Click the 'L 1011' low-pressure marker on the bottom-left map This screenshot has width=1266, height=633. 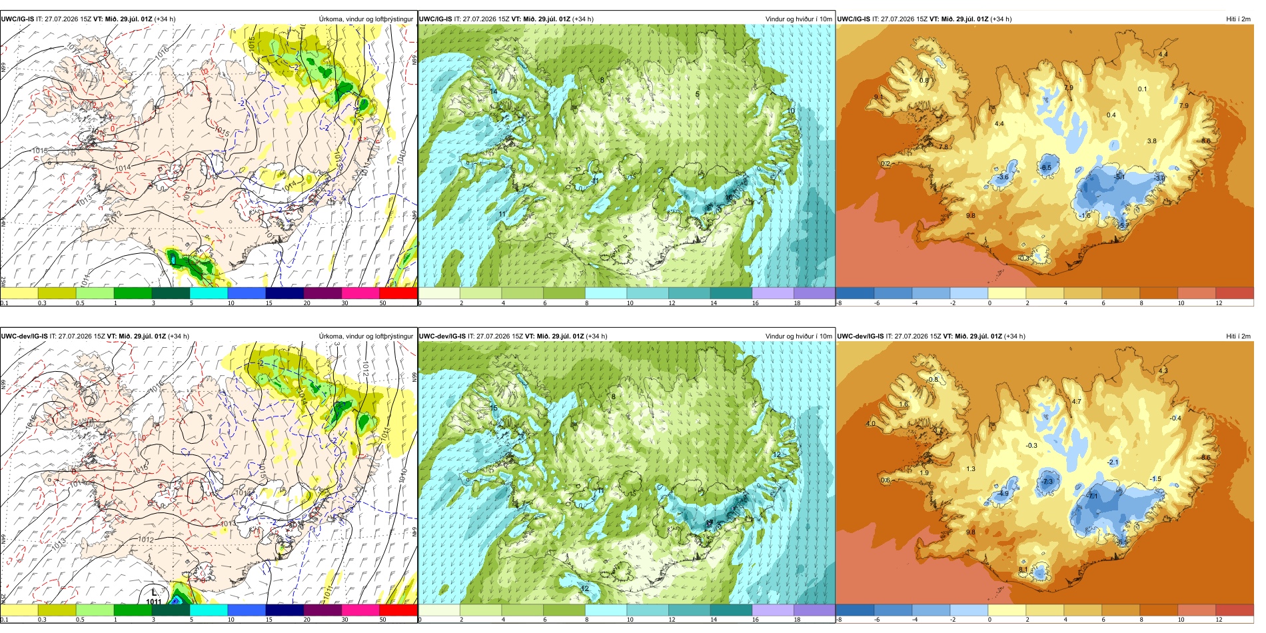coord(154,596)
